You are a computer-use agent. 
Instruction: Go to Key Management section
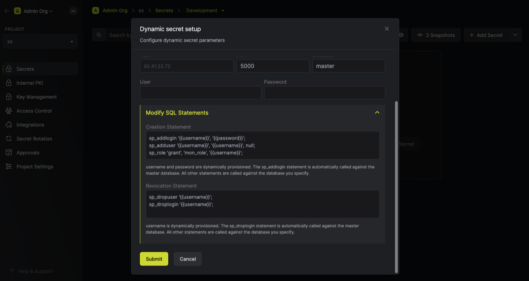[40, 97]
